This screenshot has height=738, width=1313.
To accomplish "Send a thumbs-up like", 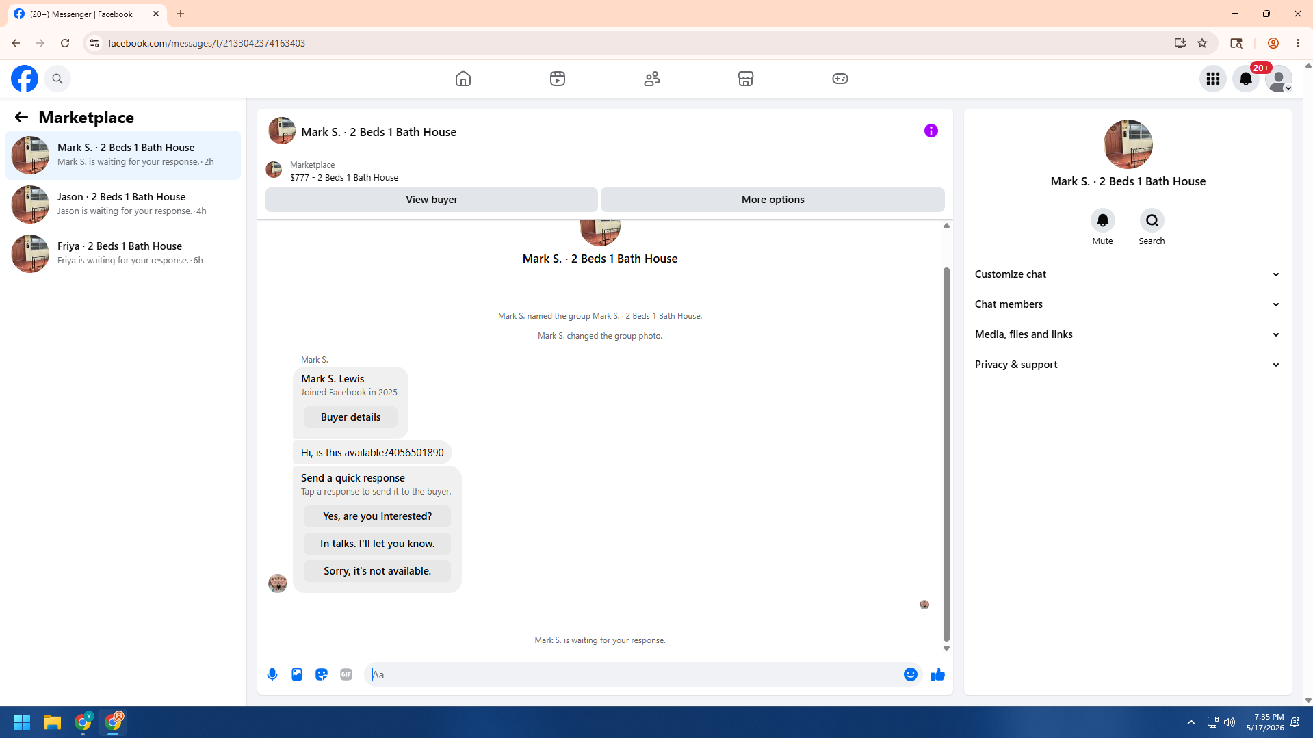I will (x=938, y=674).
